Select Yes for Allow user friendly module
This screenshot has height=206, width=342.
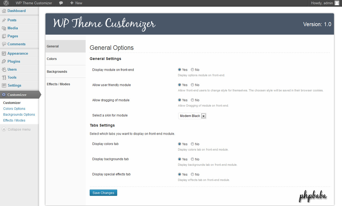[x=180, y=85]
